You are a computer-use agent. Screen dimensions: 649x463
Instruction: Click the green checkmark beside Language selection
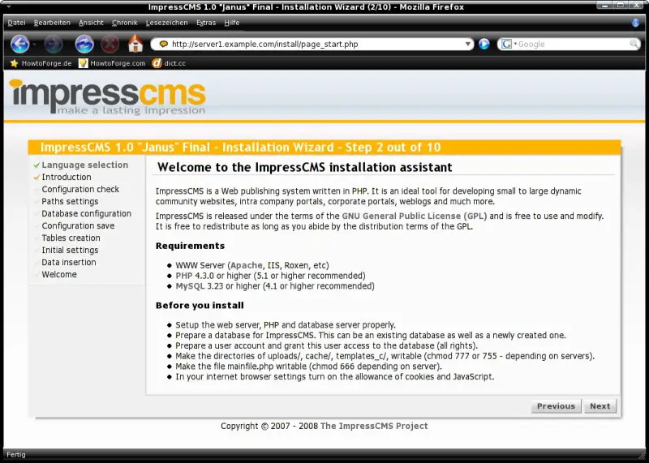(x=37, y=165)
